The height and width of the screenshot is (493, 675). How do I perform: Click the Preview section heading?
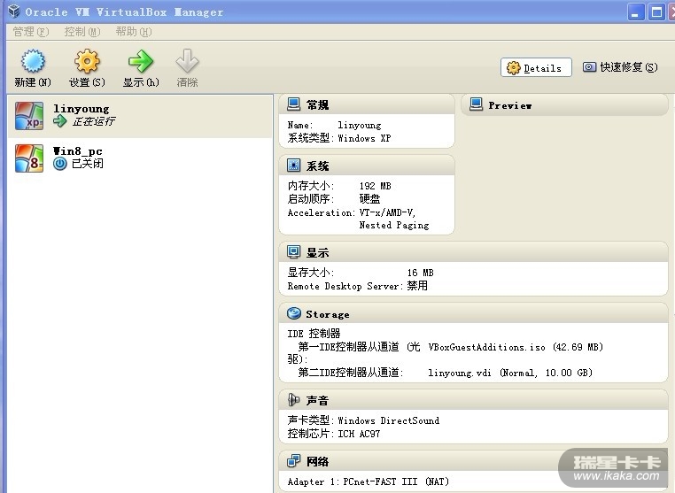coord(510,105)
